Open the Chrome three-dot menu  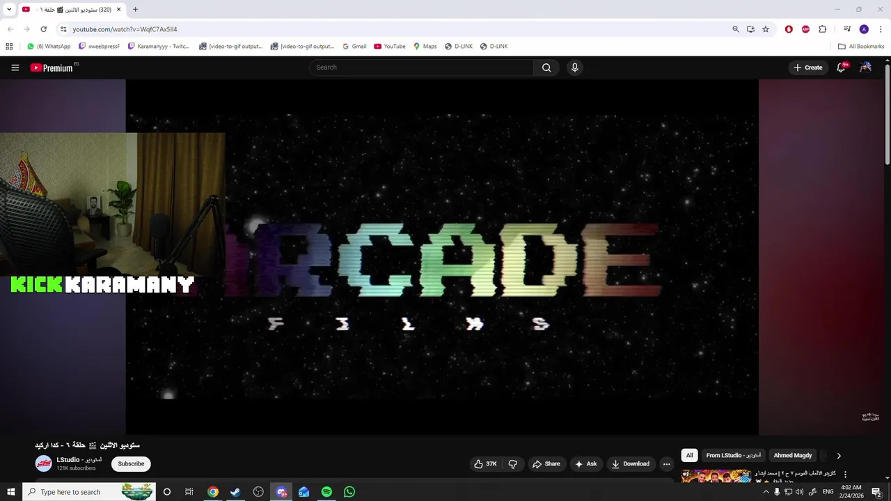[x=881, y=29]
